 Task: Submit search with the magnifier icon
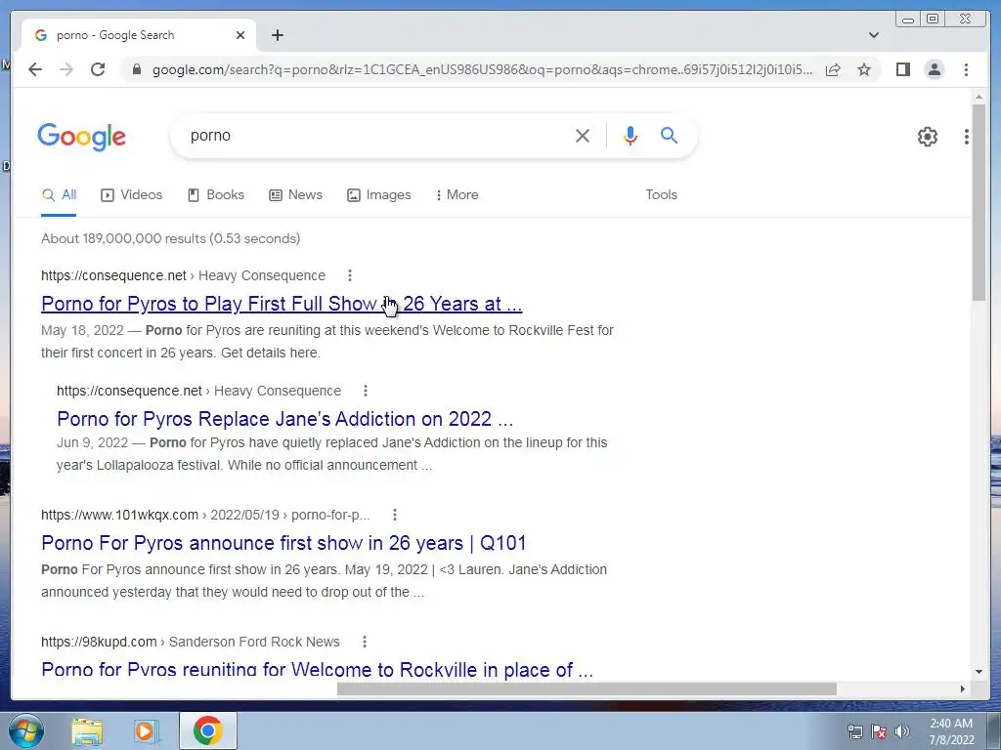pyautogui.click(x=669, y=135)
